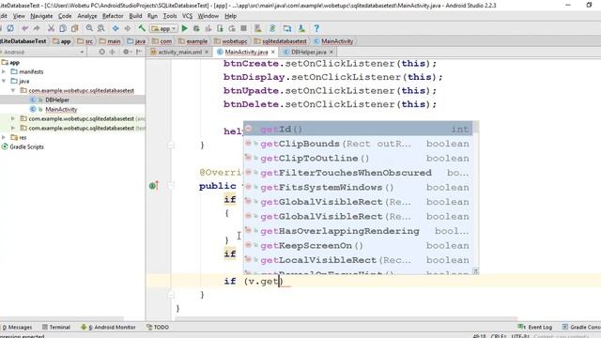Click the hide project panel icon
Screen dimensions: 601x338
[139, 52]
